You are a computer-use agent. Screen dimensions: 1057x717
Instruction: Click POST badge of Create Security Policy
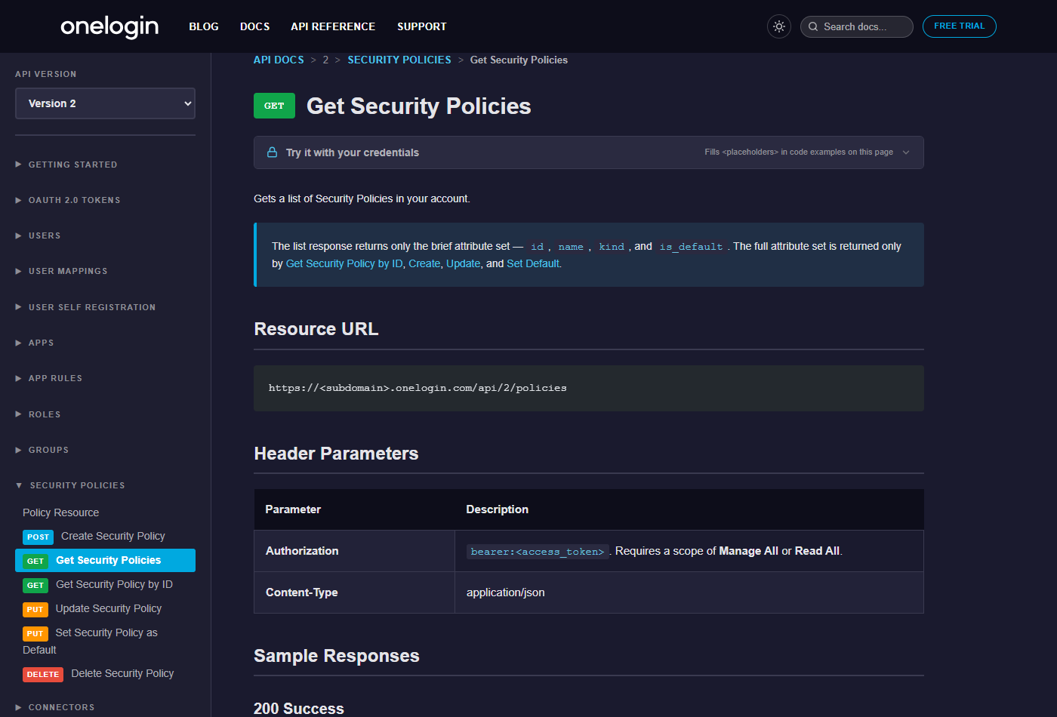[x=39, y=537]
